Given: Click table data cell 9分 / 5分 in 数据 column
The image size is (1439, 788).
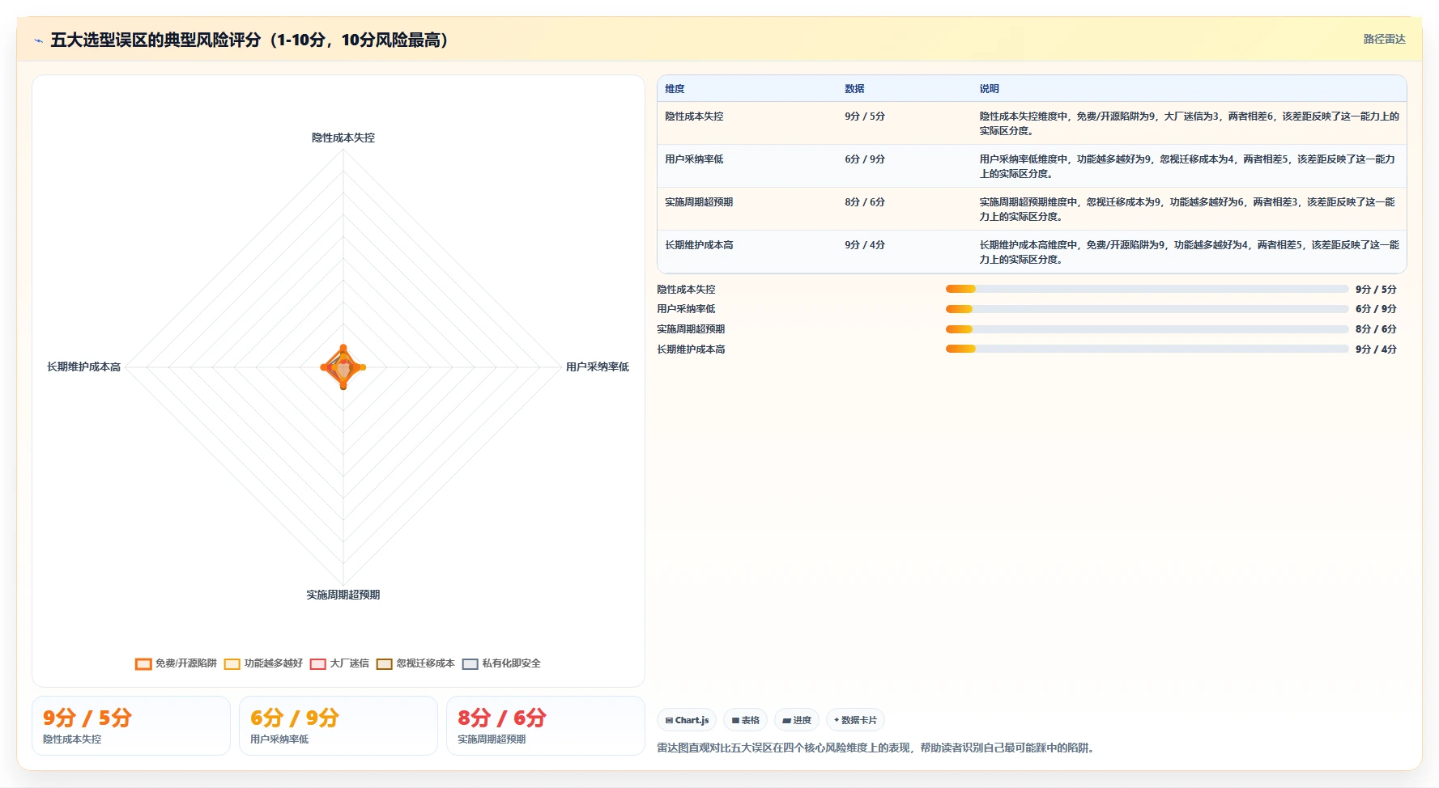Looking at the screenshot, I should (865, 117).
